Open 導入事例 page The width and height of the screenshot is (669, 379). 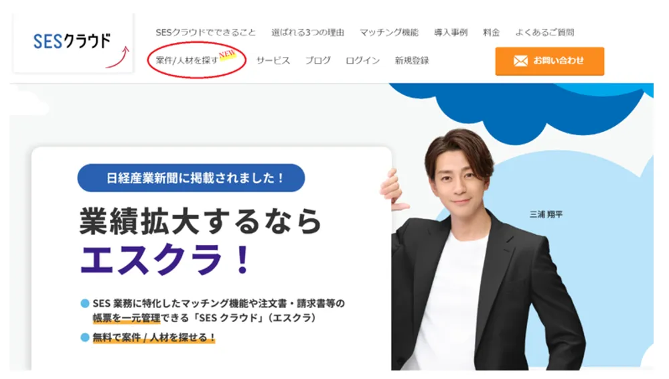(451, 32)
